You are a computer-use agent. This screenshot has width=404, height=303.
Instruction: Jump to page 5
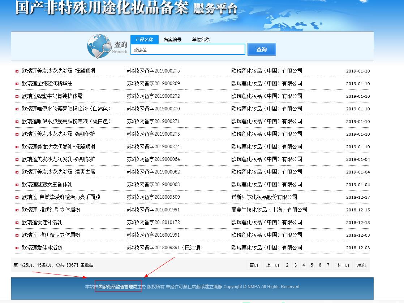(312, 265)
